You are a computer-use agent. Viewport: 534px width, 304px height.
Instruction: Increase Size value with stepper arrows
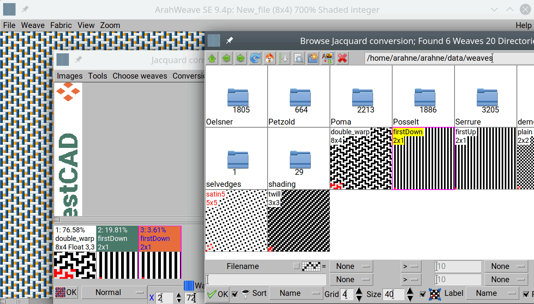(410, 290)
